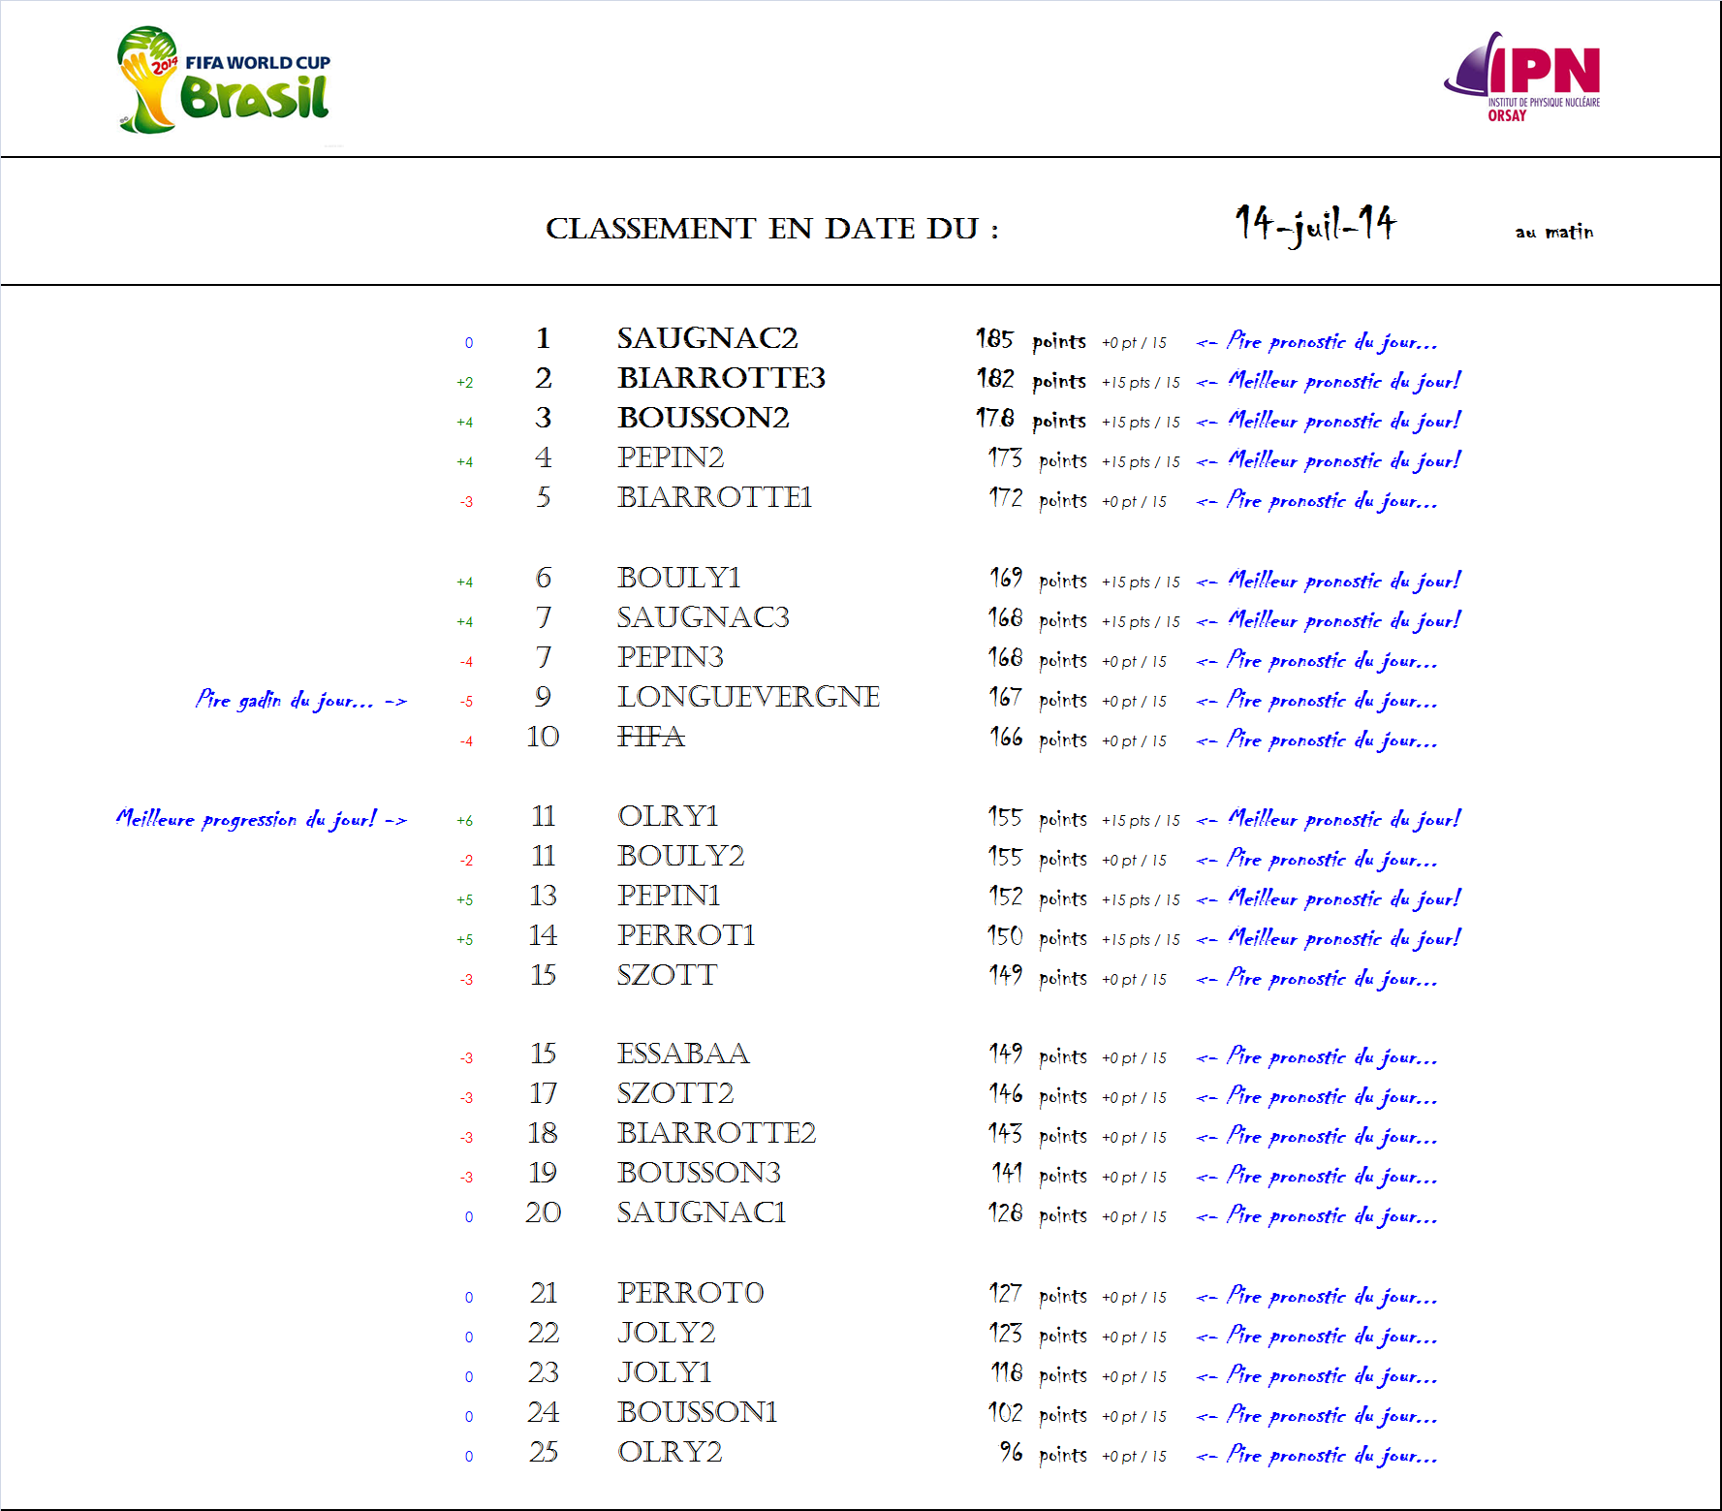
Task: Click the struck-through FIFA entry
Action: coord(651,737)
